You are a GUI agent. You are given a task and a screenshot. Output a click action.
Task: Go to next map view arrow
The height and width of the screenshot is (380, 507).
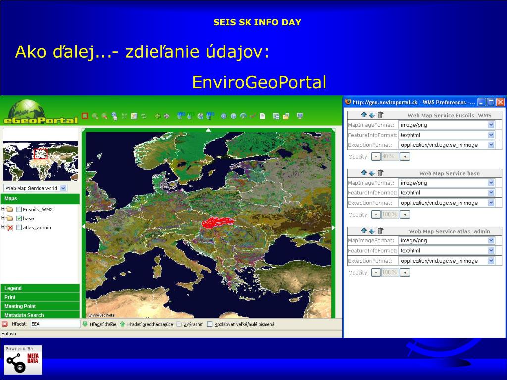tap(167, 116)
